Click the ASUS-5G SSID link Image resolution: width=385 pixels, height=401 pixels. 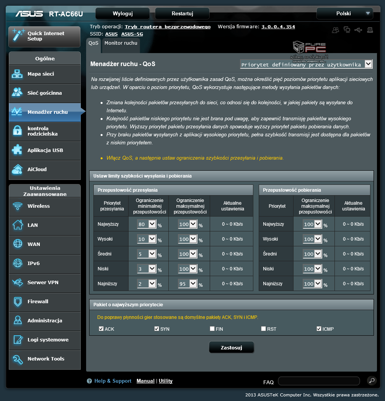132,34
